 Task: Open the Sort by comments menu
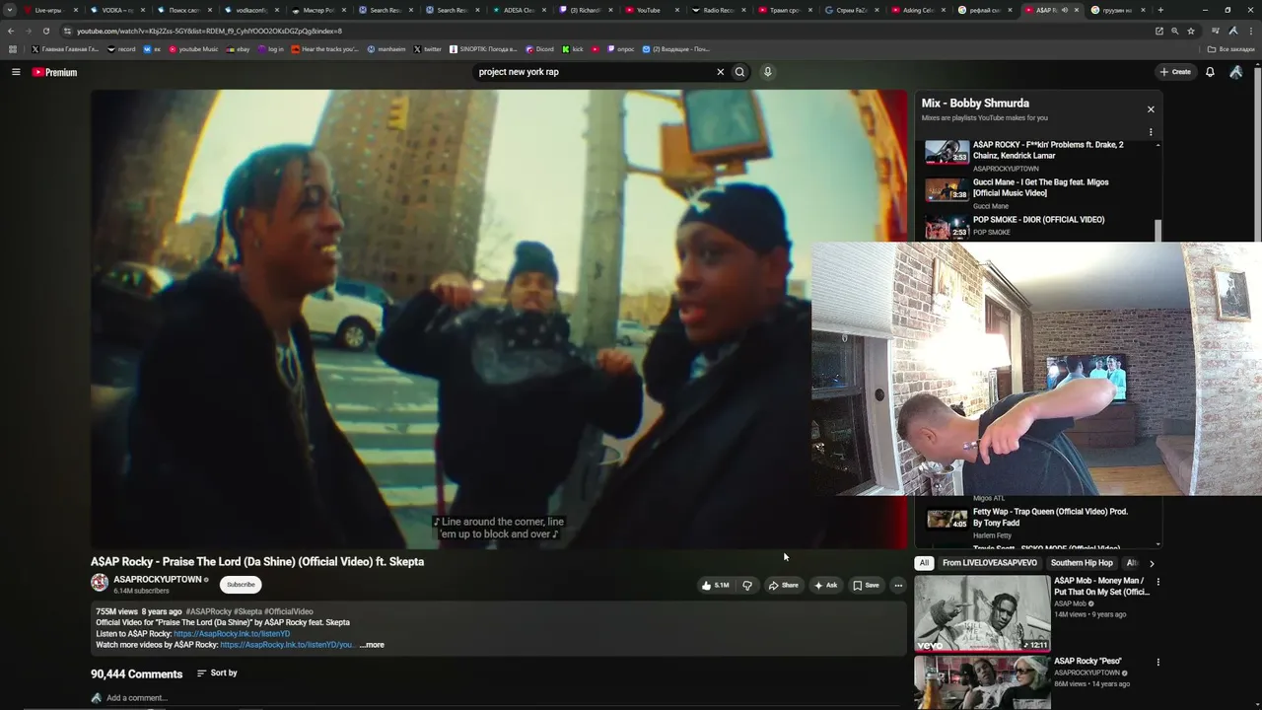click(217, 674)
